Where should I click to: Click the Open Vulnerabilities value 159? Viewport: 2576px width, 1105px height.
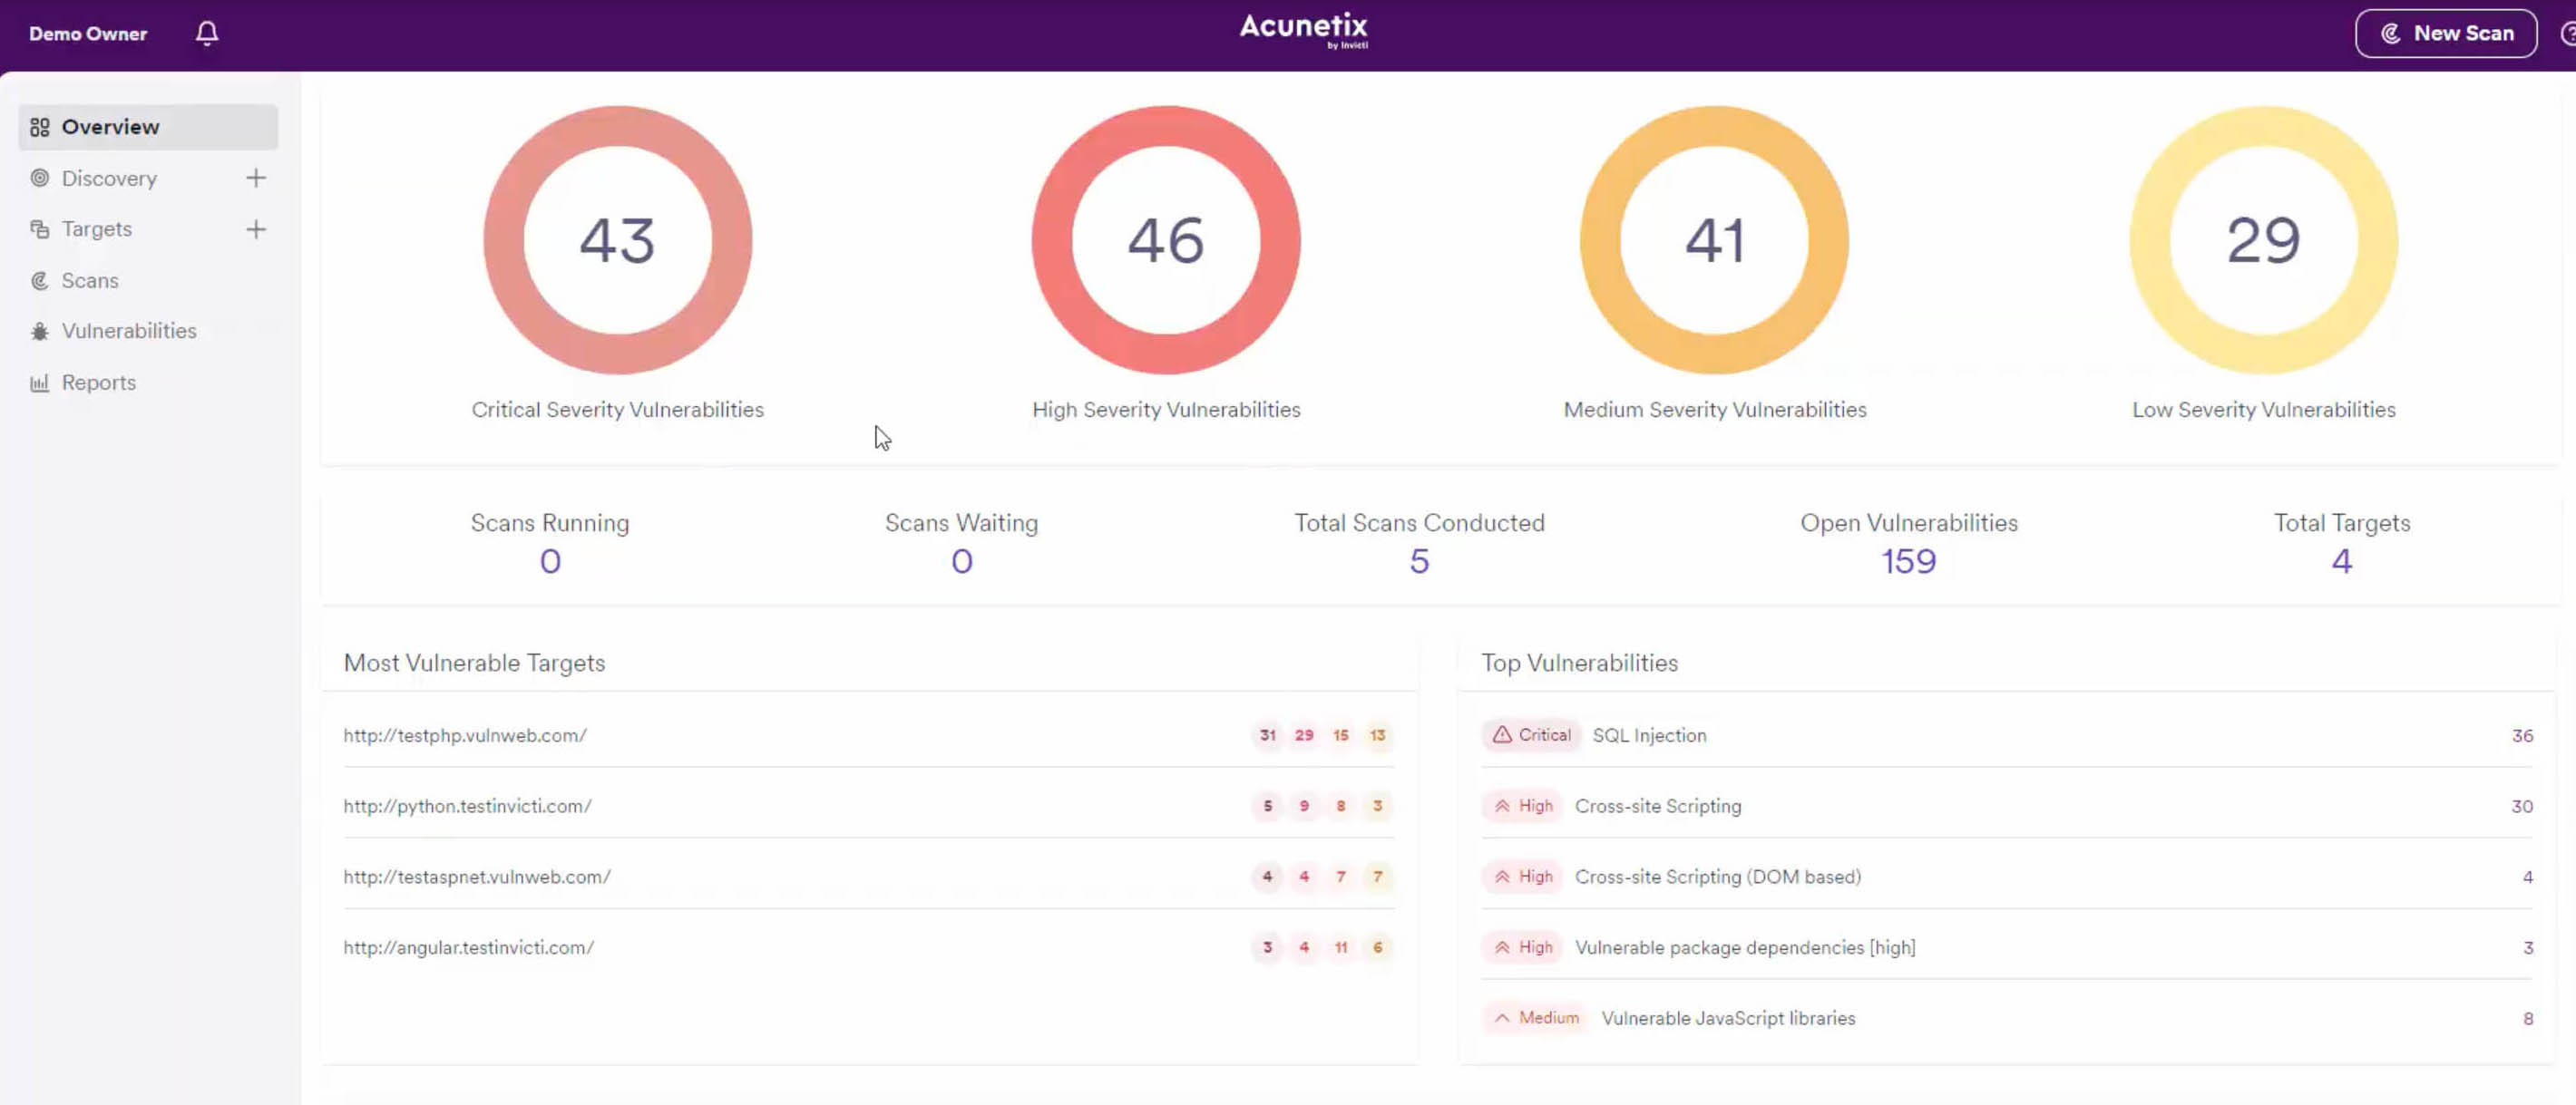pos(1908,561)
